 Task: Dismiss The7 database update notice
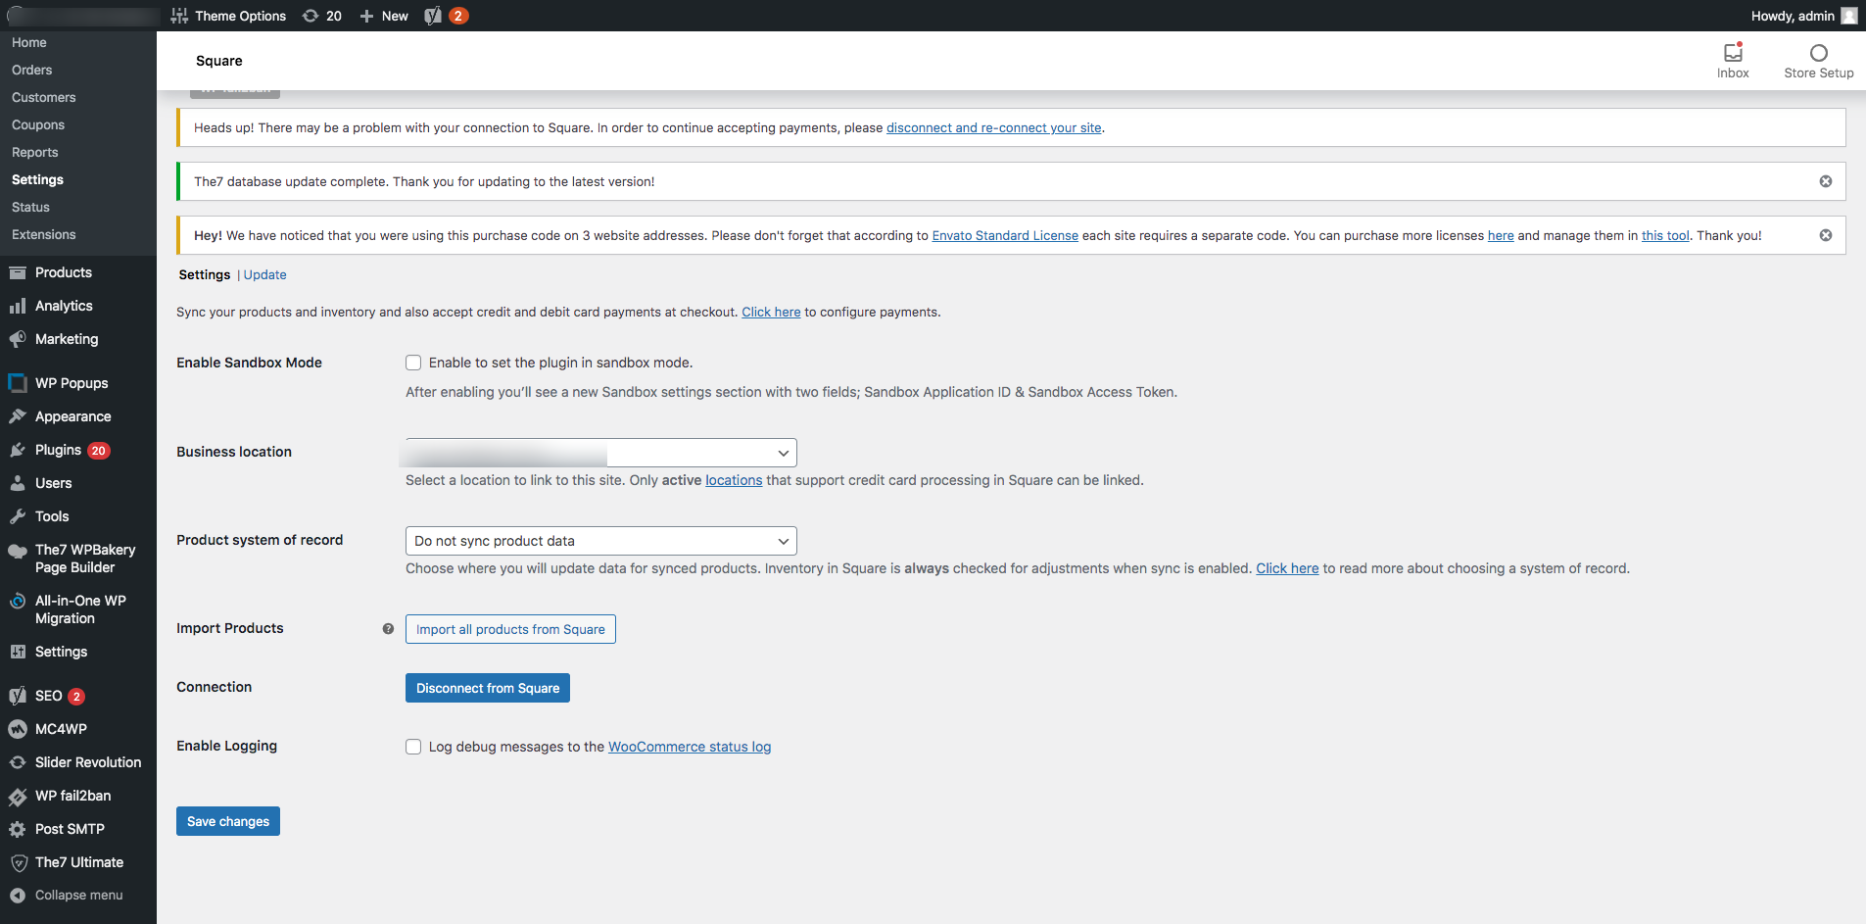pyautogui.click(x=1826, y=181)
